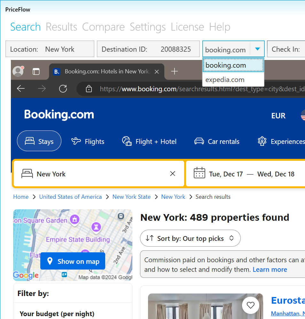The width and height of the screenshot is (305, 319).
Task: Click the bed icon in destination field
Action: pyautogui.click(x=27, y=174)
